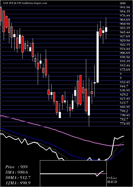Select the "50MA : 912.7" legend entry
The height and width of the screenshot is (187, 133).
[18, 177]
